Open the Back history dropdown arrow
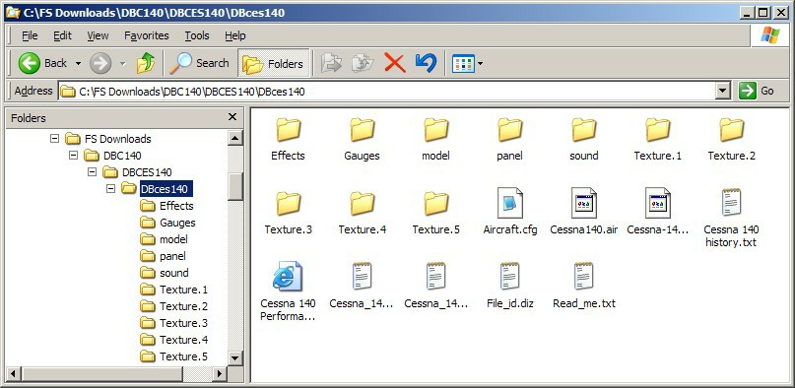The width and height of the screenshot is (795, 388). pos(78,64)
